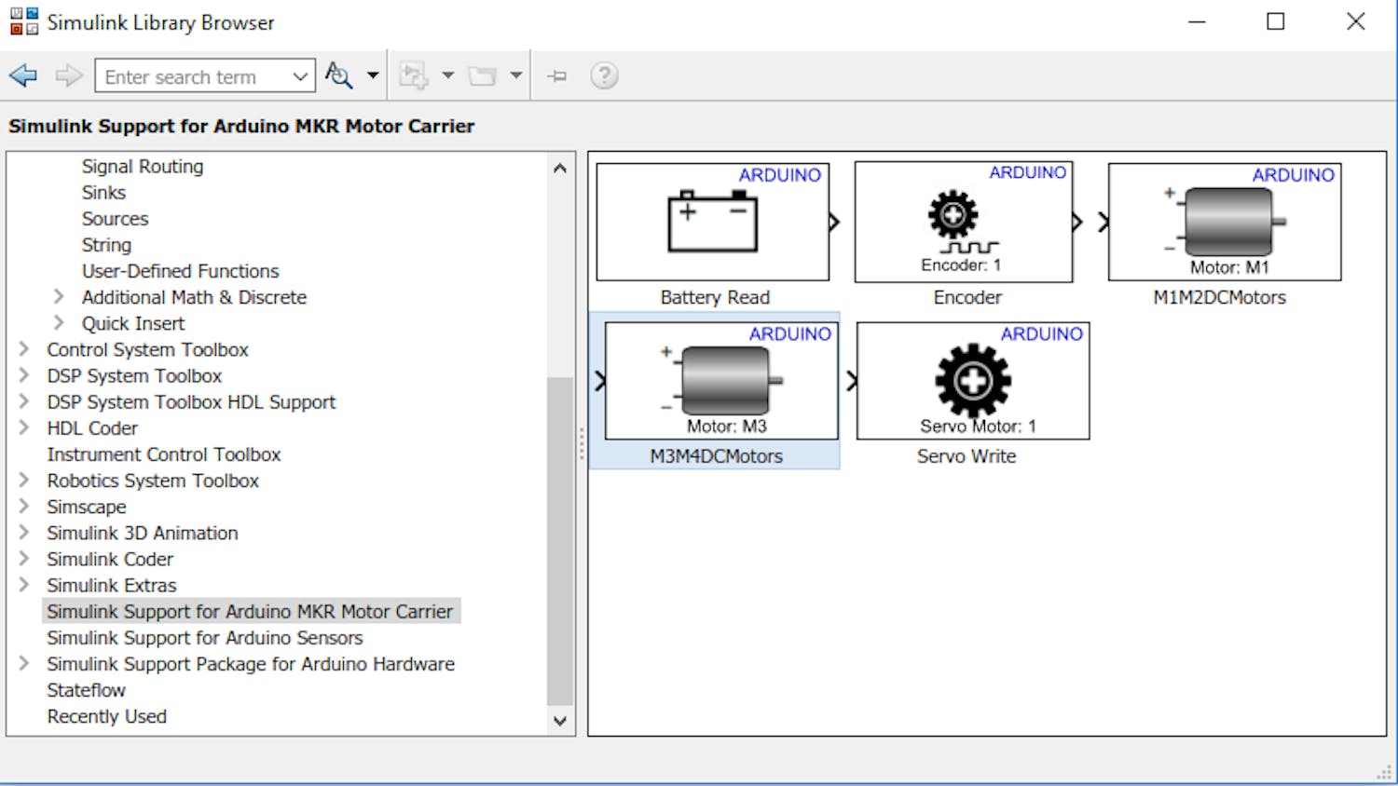Screen dimensions: 1398x786
Task: Click the pin library browser icon
Action: 557,76
